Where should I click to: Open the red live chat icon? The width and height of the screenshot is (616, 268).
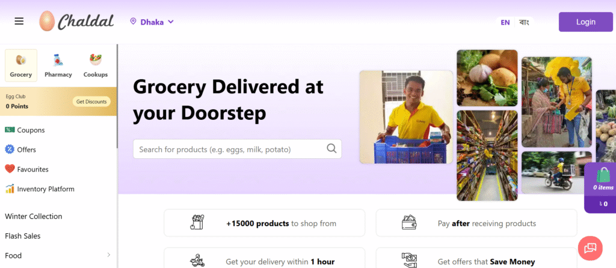point(590,248)
